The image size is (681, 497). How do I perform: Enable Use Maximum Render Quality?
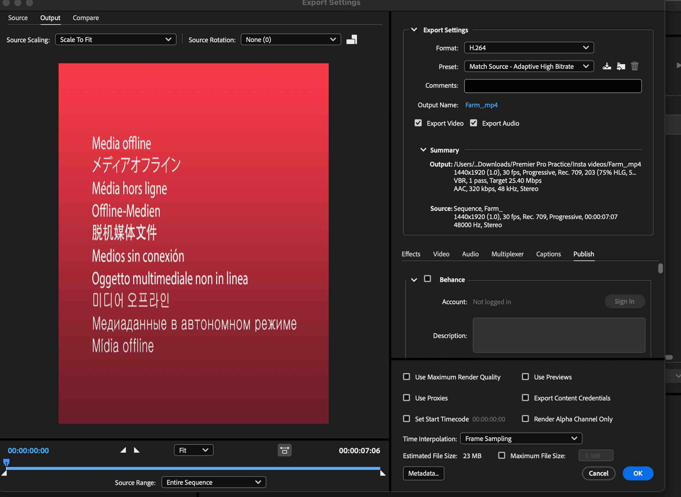pos(406,377)
